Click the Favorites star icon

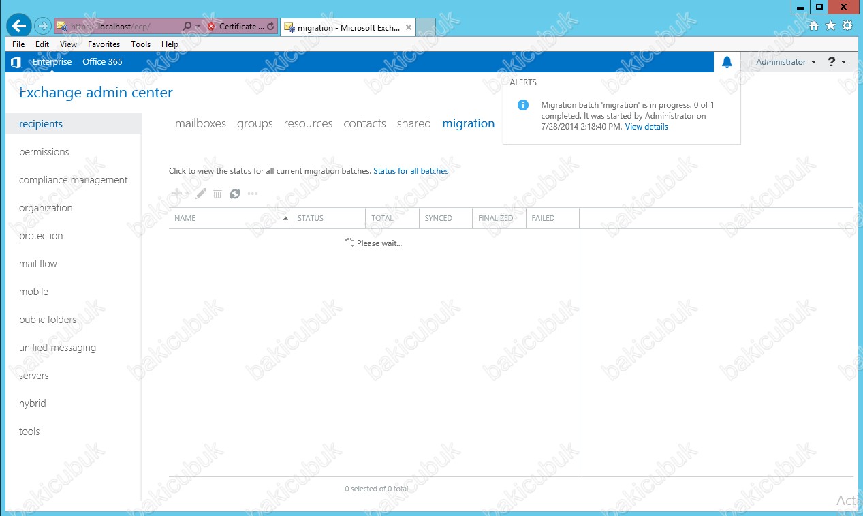click(830, 25)
